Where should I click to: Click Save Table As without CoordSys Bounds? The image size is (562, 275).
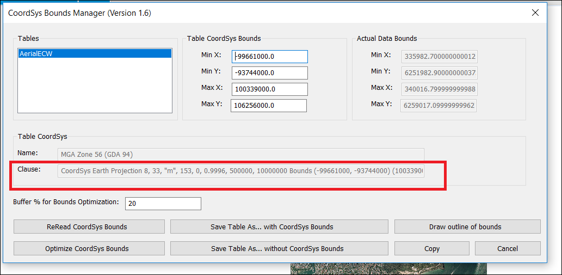coord(279,248)
